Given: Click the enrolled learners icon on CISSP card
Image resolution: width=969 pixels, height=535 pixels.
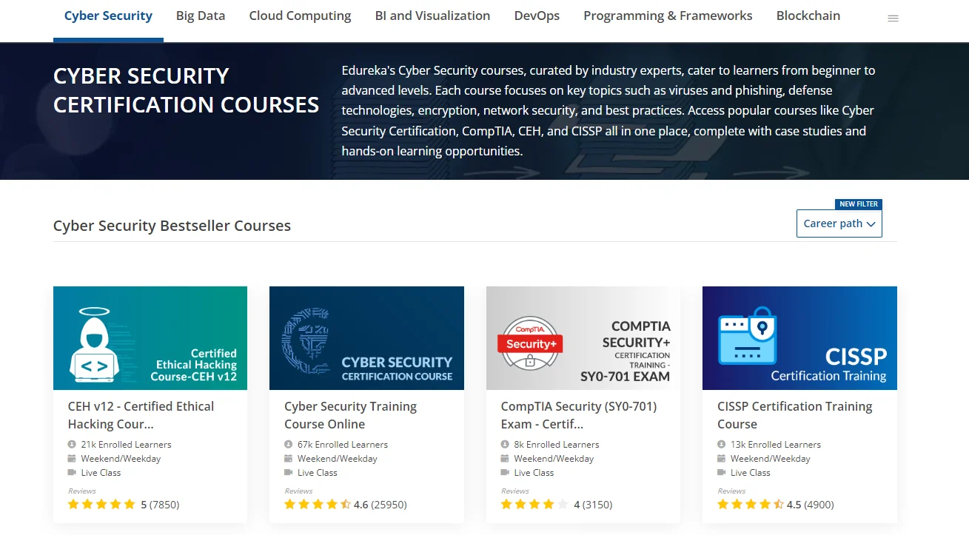Looking at the screenshot, I should [721, 445].
